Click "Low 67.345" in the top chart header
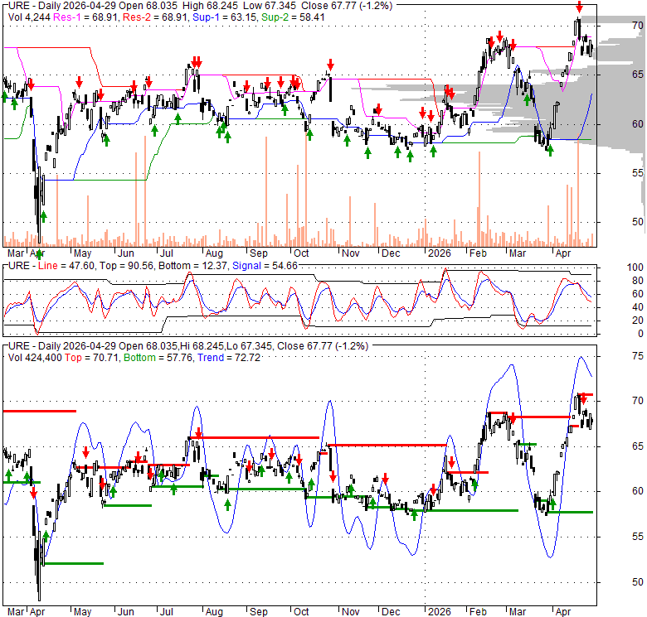The height and width of the screenshot is (617, 647). click(268, 6)
